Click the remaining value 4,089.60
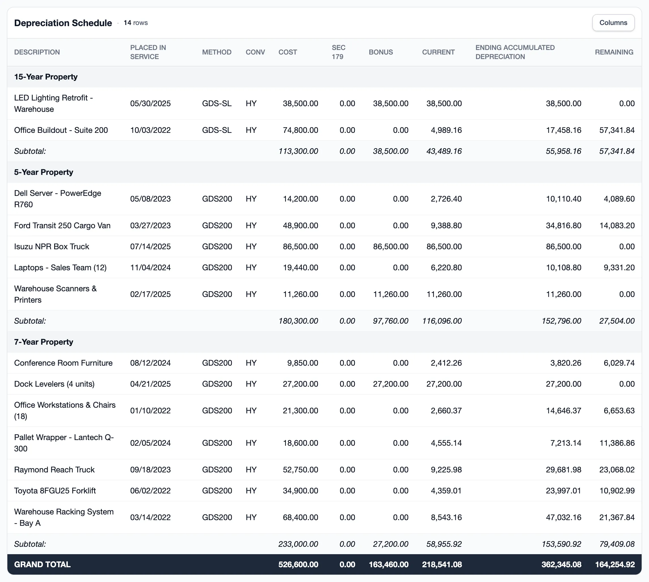This screenshot has width=649, height=582. [619, 198]
